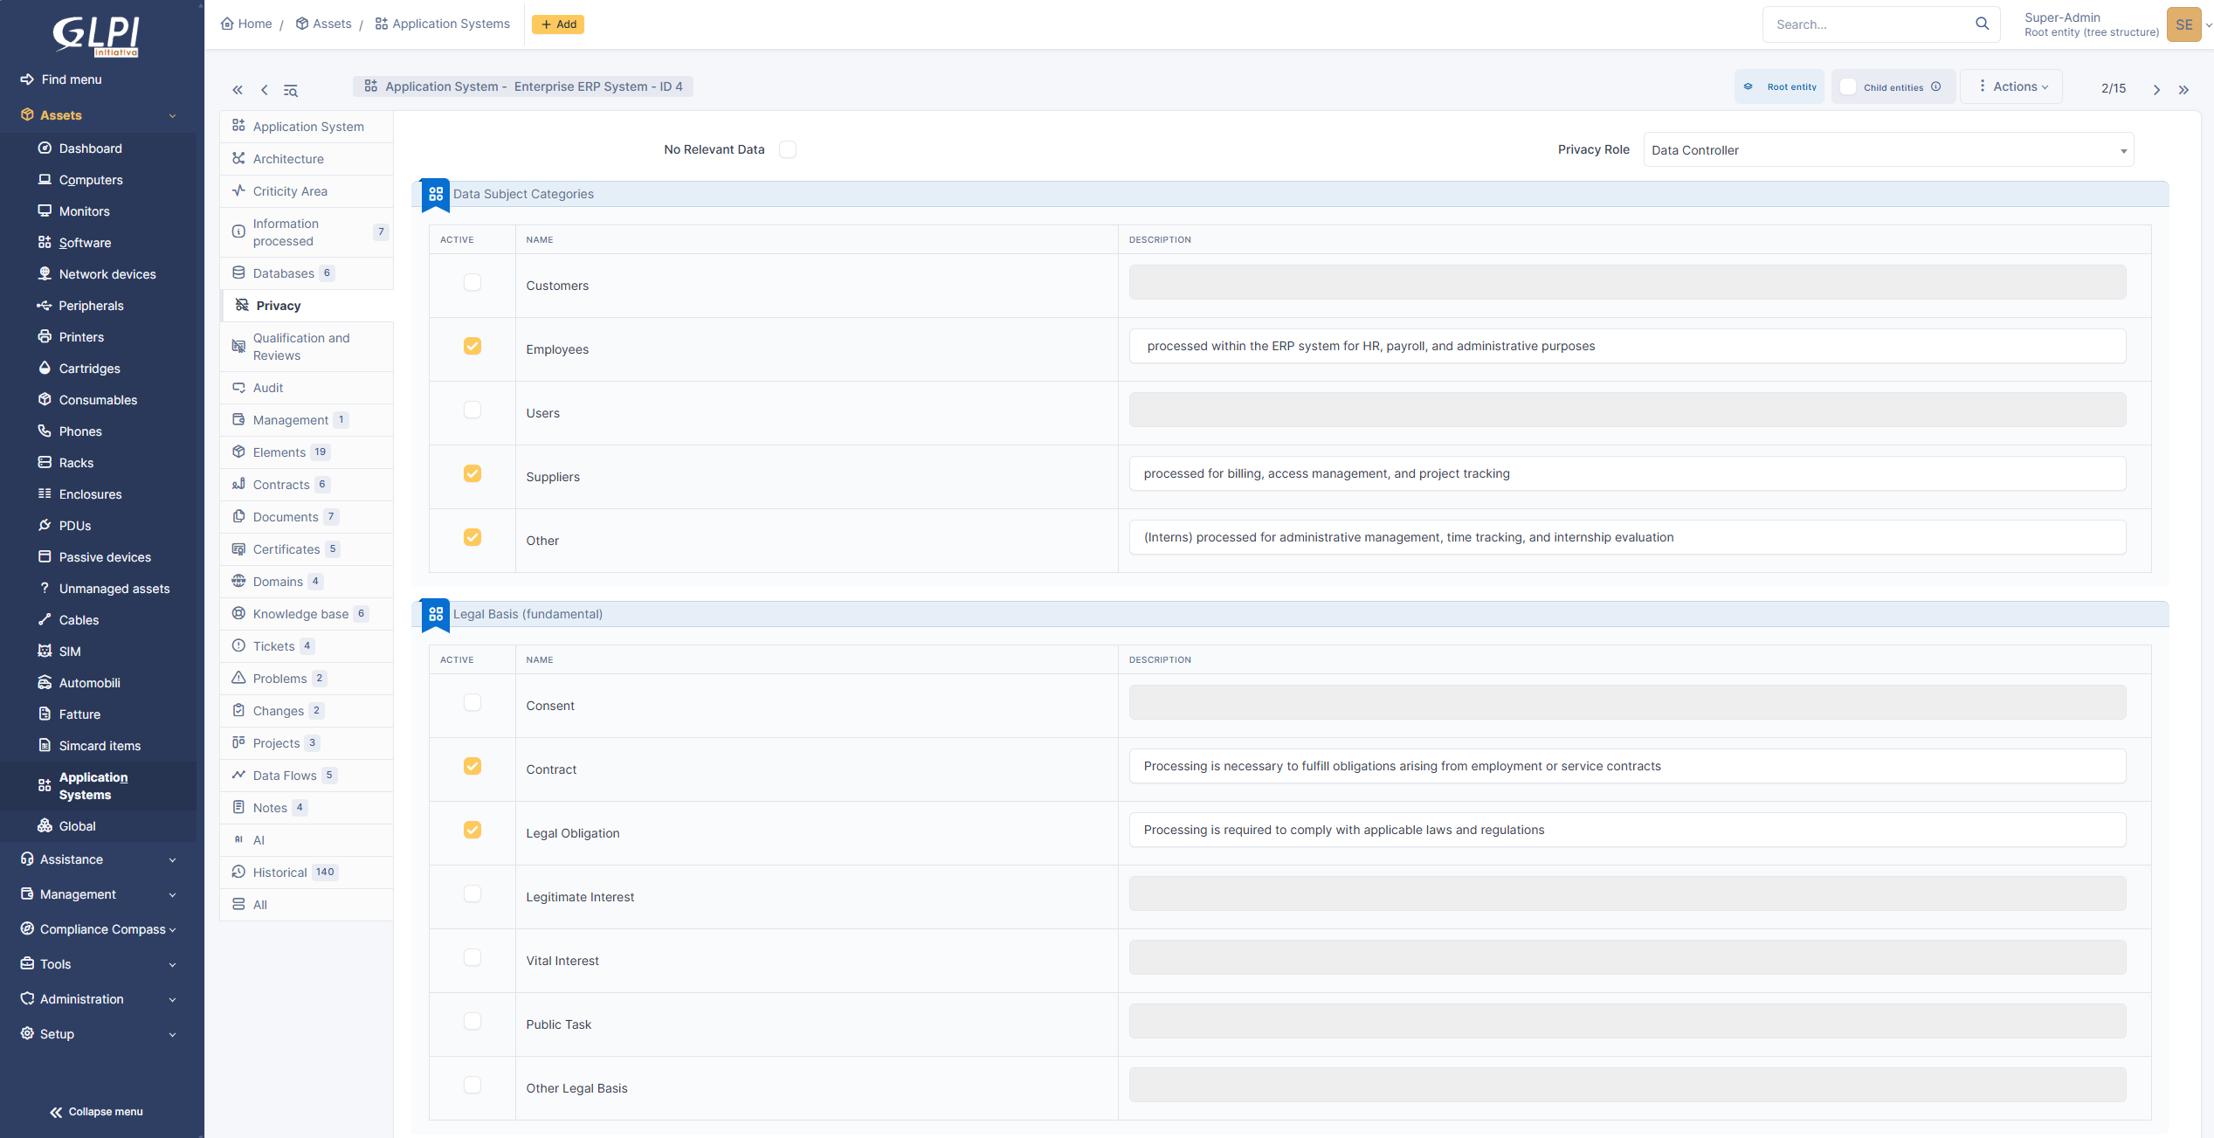Viewport: 2214px width, 1138px height.
Task: Toggle the Child entities switch
Action: (x=1848, y=86)
